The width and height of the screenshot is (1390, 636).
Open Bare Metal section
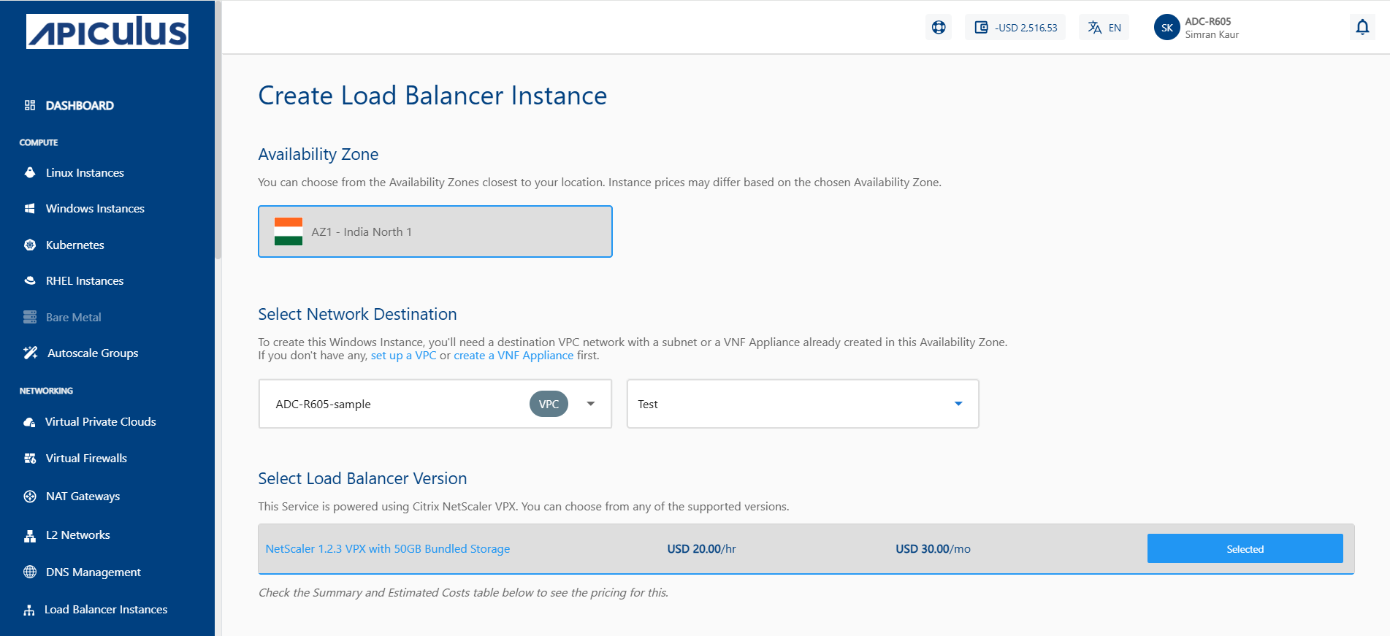[74, 317]
